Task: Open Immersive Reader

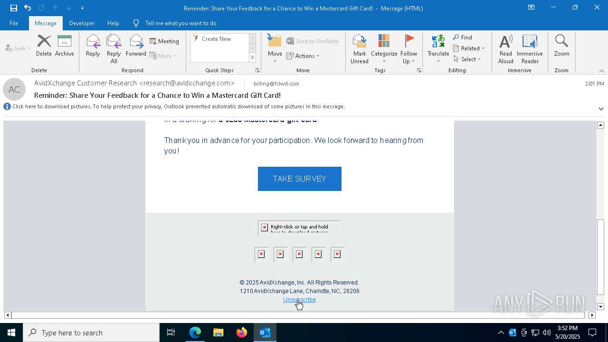Action: click(x=530, y=49)
